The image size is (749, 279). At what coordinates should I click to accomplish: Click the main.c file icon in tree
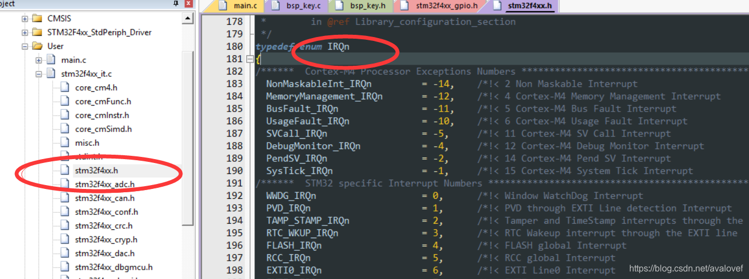click(x=51, y=60)
